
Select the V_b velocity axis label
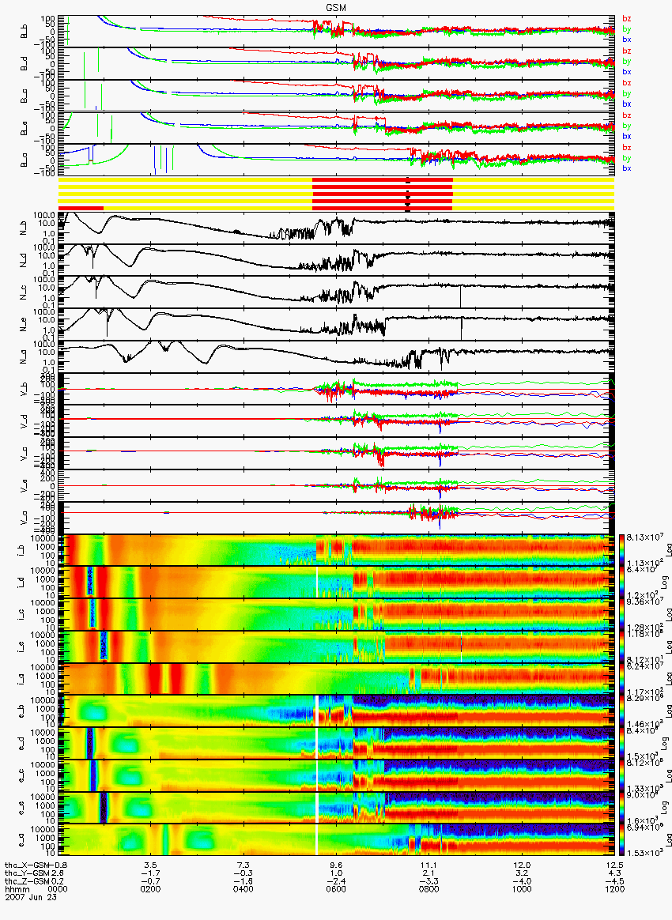[x=24, y=388]
